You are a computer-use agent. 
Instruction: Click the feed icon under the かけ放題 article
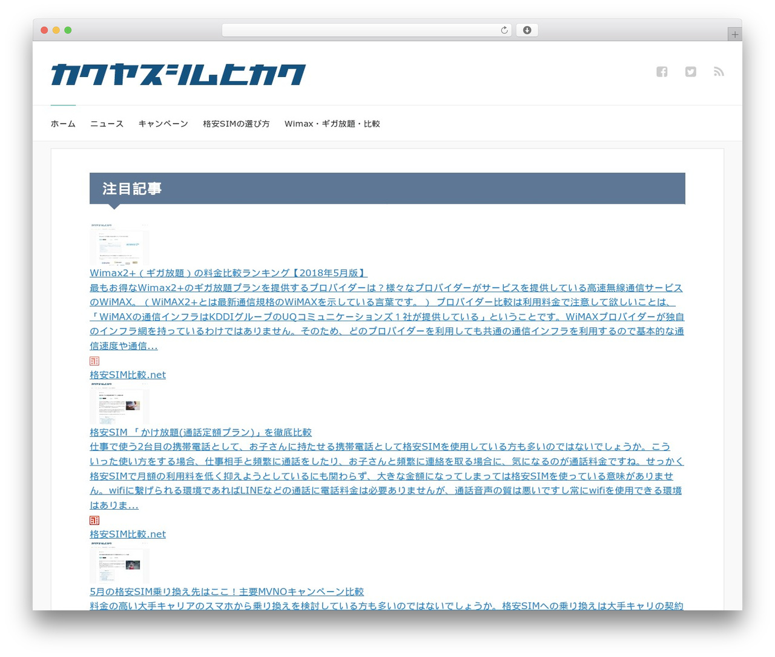pos(94,520)
